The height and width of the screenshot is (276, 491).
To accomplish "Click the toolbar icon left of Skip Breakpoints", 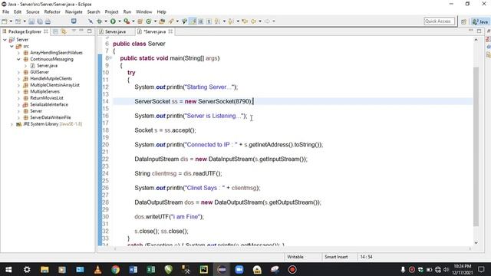I will pos(74,21).
